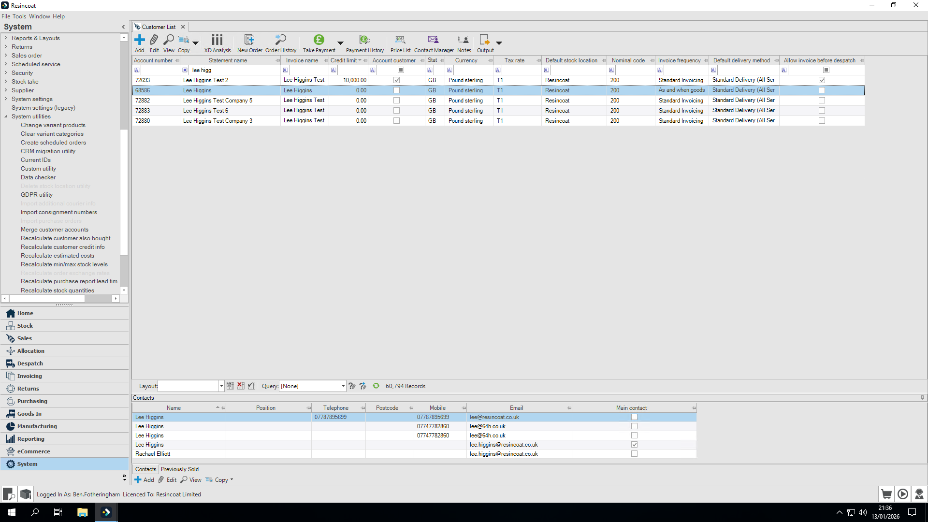The height and width of the screenshot is (522, 928).
Task: Click the Layout name input field
Action: click(188, 386)
